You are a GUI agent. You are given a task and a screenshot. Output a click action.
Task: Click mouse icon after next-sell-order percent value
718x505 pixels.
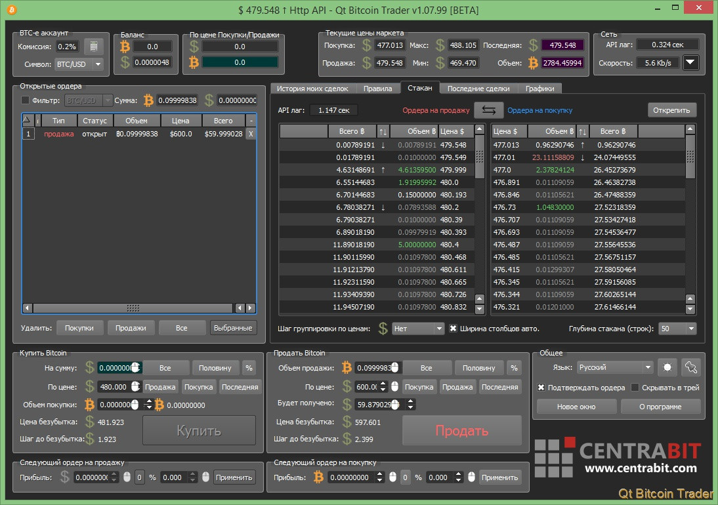(205, 477)
